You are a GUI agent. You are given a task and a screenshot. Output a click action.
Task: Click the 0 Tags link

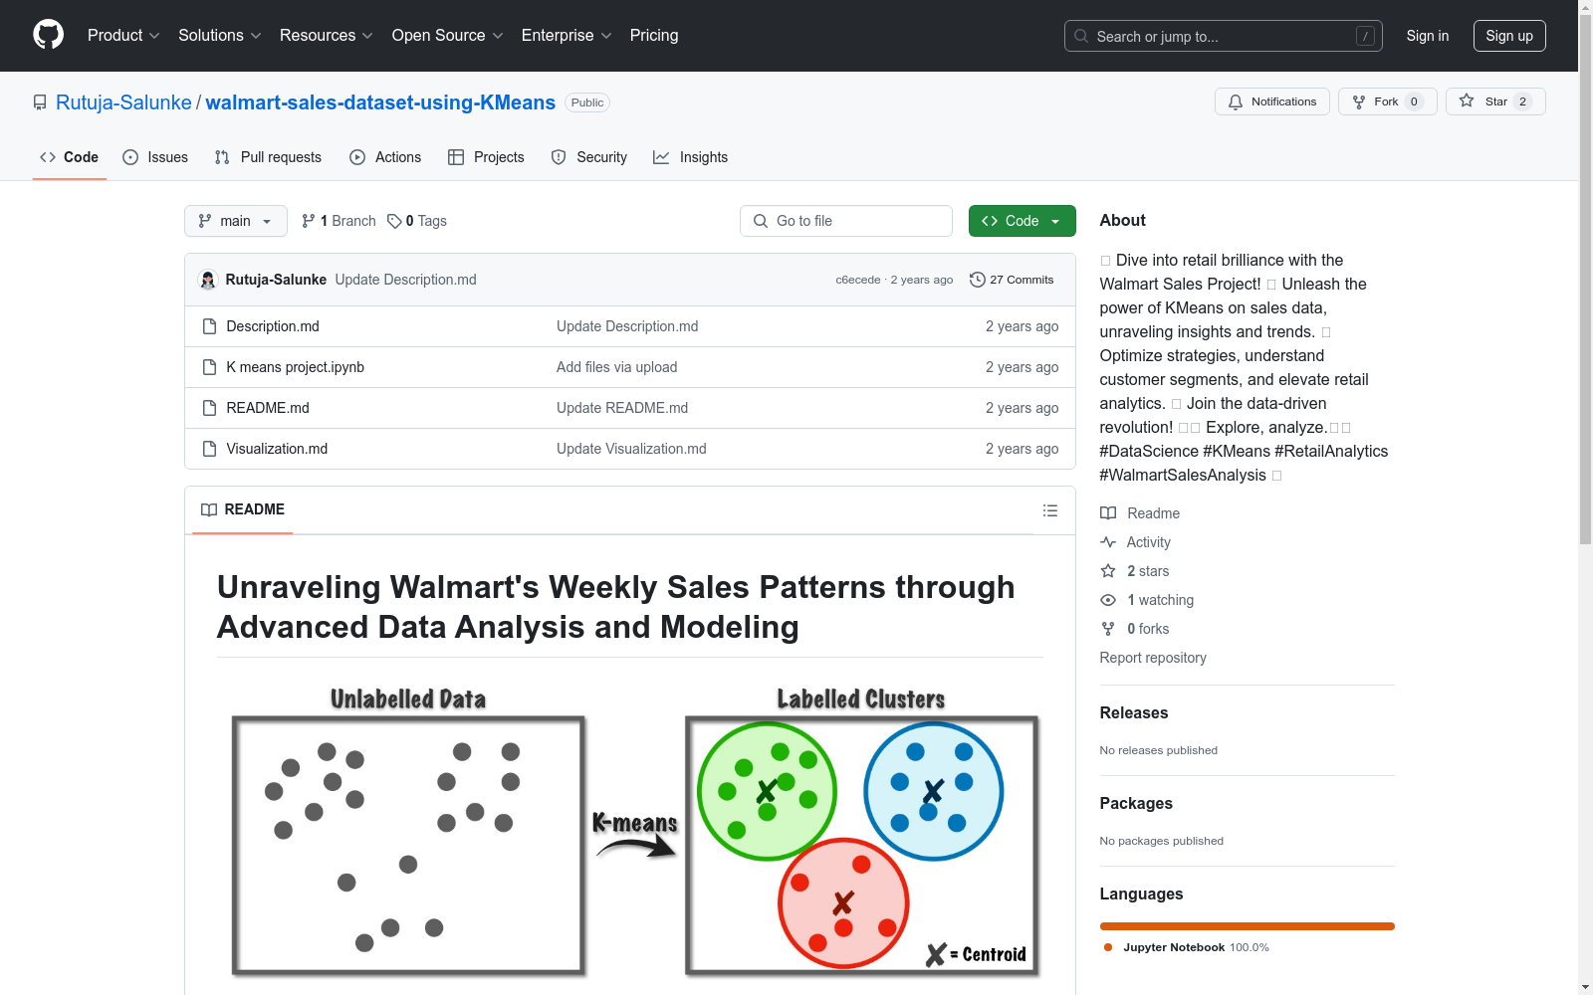click(417, 221)
